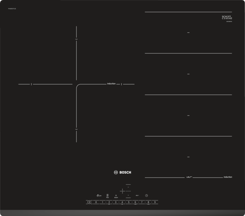
Task: Select the dotted middle zone selector
Action: pos(128,191)
